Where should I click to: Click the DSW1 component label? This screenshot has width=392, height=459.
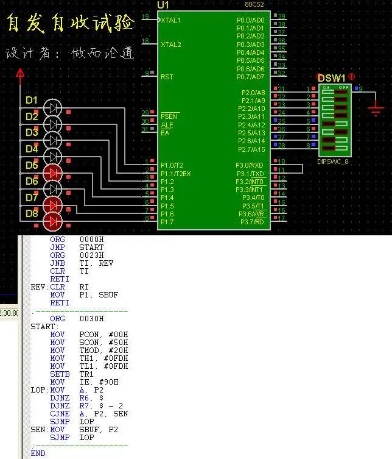point(331,78)
